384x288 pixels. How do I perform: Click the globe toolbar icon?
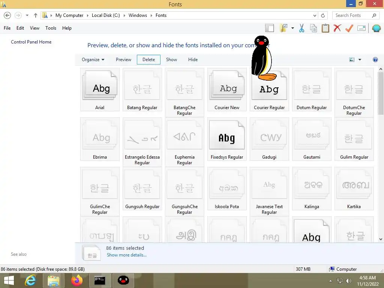click(376, 28)
